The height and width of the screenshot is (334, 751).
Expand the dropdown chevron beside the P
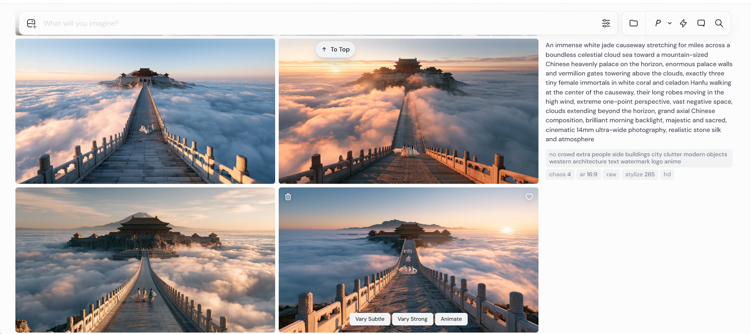point(670,23)
